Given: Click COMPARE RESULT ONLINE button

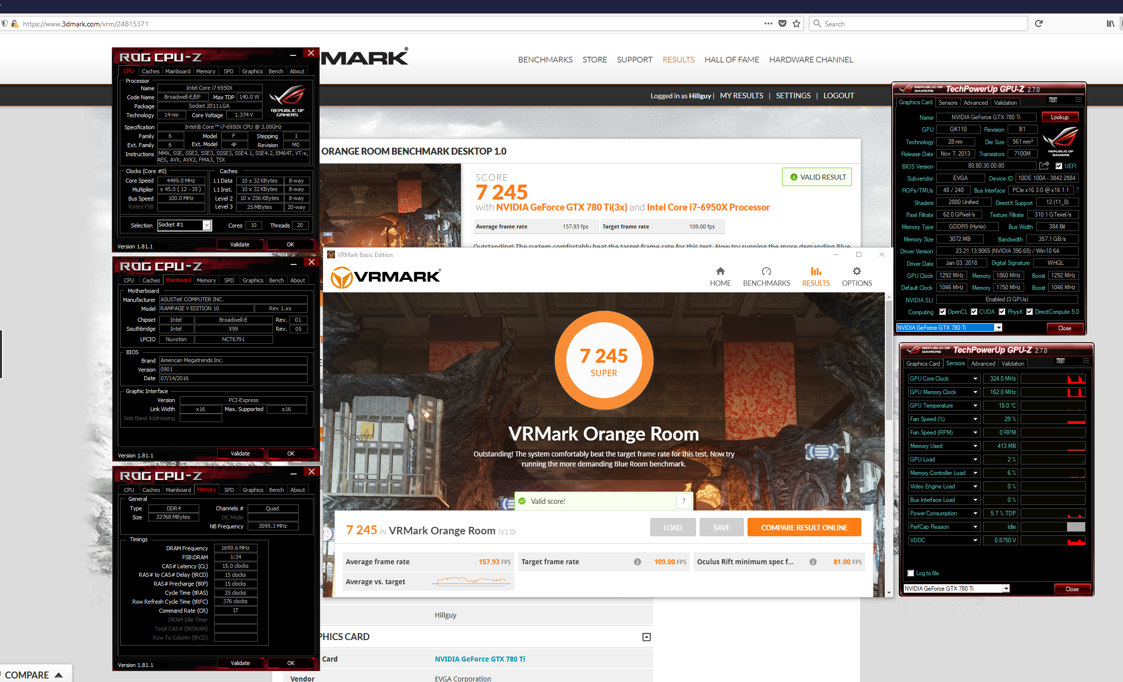Looking at the screenshot, I should coord(804,527).
